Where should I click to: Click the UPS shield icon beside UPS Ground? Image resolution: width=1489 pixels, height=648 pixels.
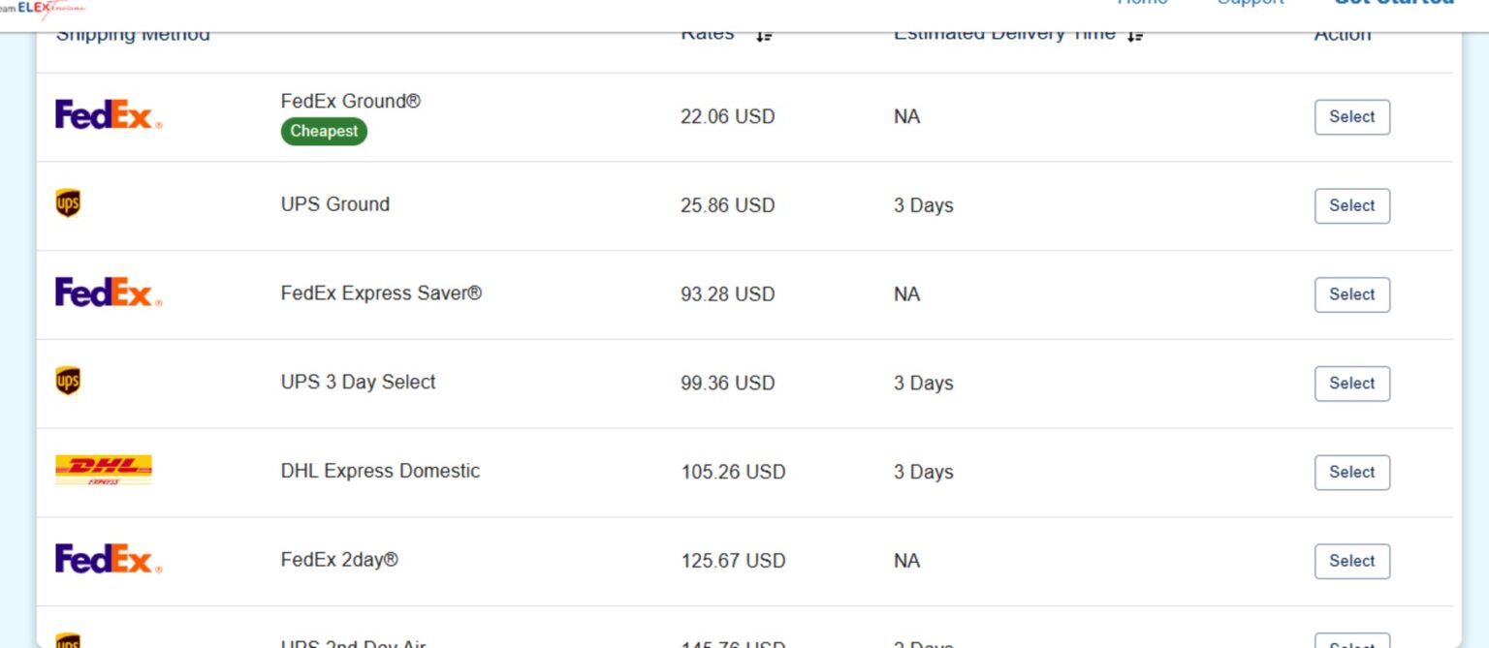click(68, 204)
